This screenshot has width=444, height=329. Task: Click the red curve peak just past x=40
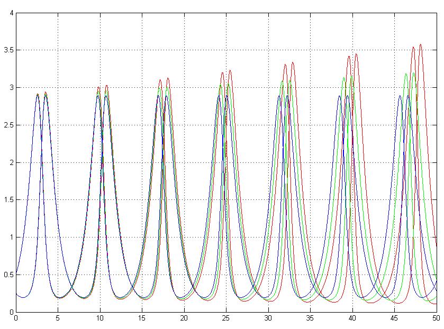pos(356,54)
